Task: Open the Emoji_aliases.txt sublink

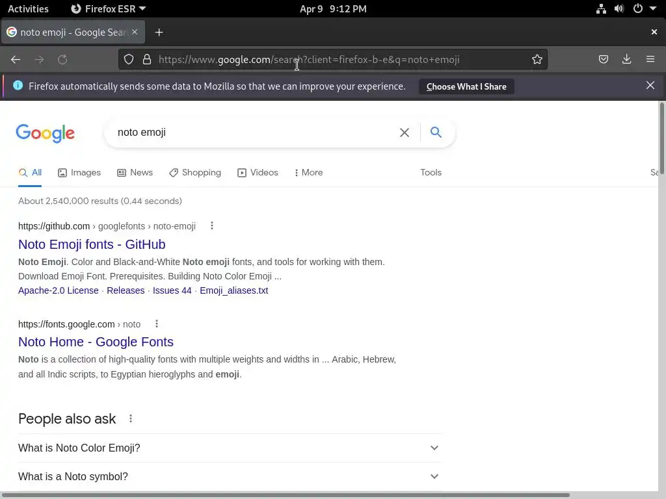Action: click(234, 290)
